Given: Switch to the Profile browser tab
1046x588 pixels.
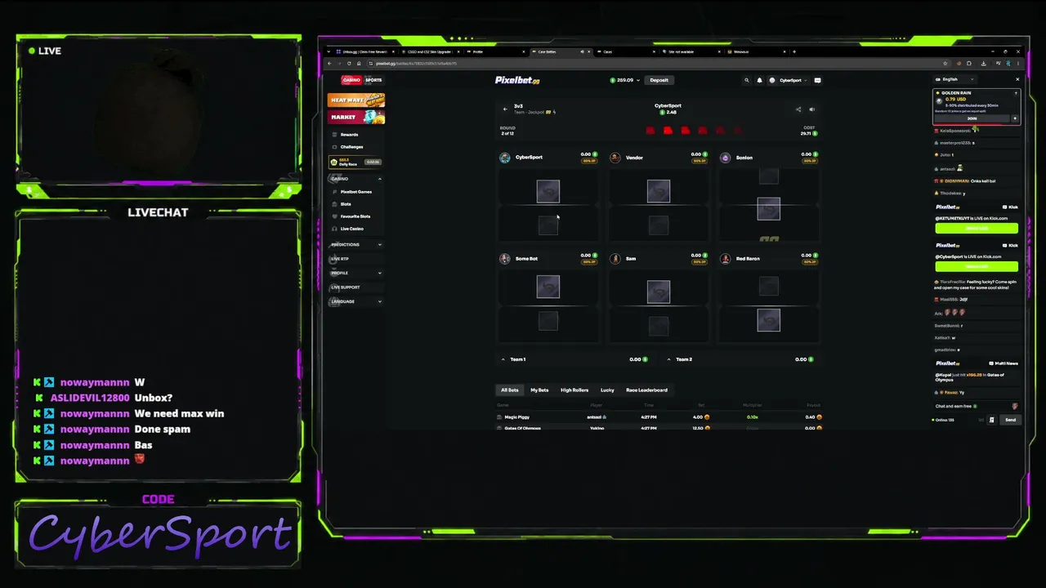Looking at the screenshot, I should tap(498, 51).
